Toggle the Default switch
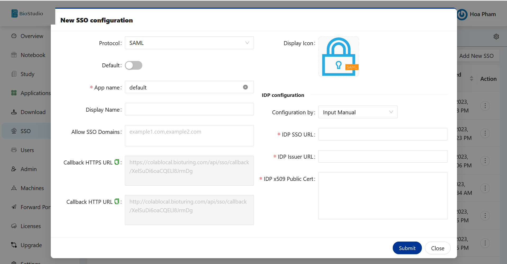 tap(134, 65)
